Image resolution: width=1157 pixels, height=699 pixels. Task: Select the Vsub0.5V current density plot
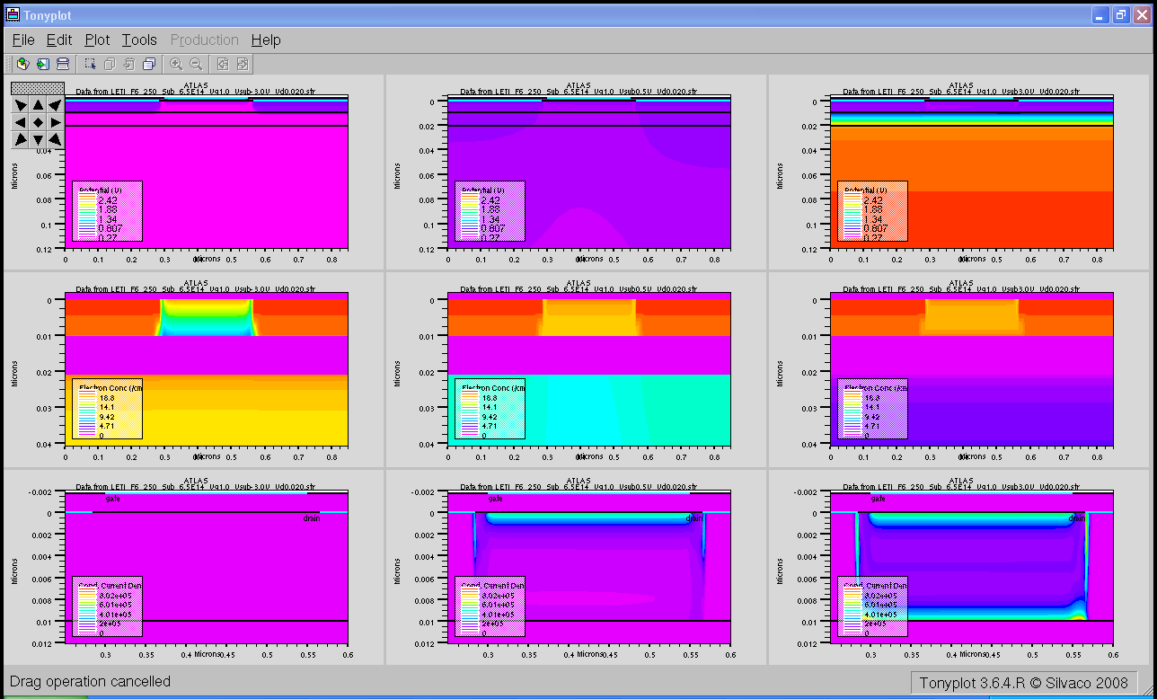[x=589, y=568]
